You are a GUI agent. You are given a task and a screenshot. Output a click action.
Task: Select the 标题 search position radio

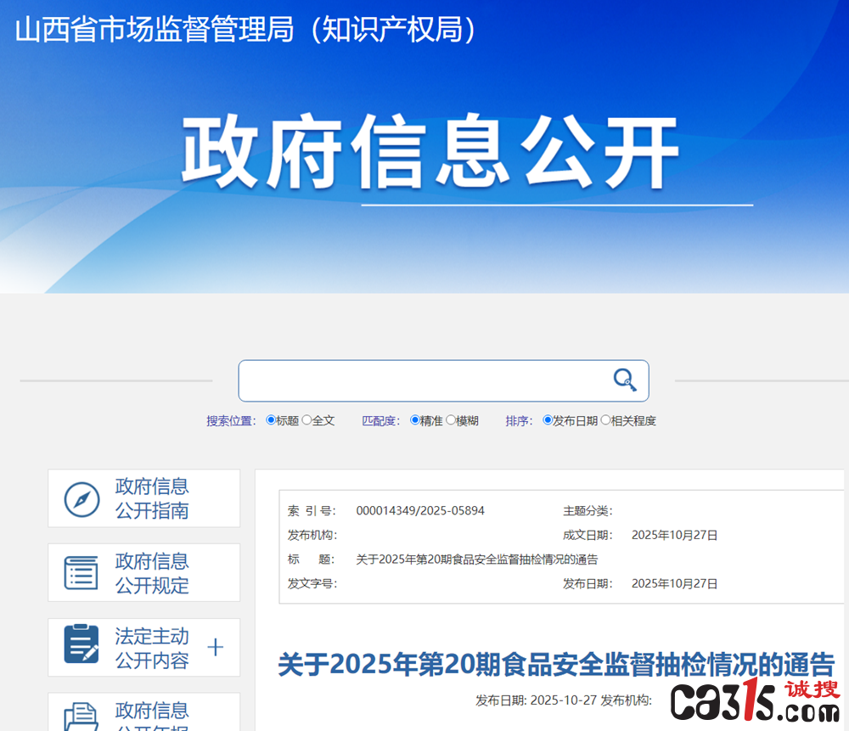pyautogui.click(x=271, y=420)
